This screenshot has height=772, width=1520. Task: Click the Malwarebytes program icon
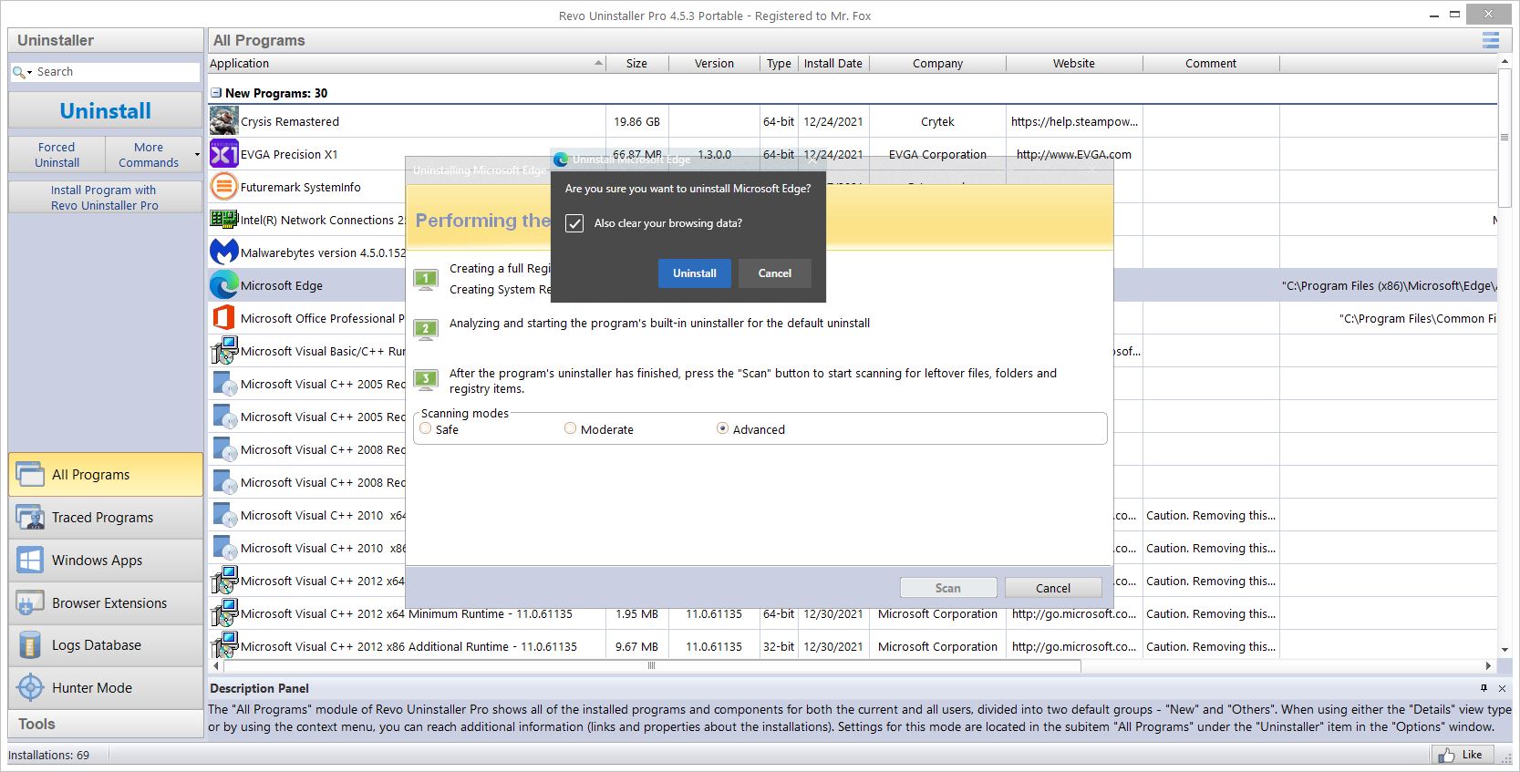click(x=223, y=252)
